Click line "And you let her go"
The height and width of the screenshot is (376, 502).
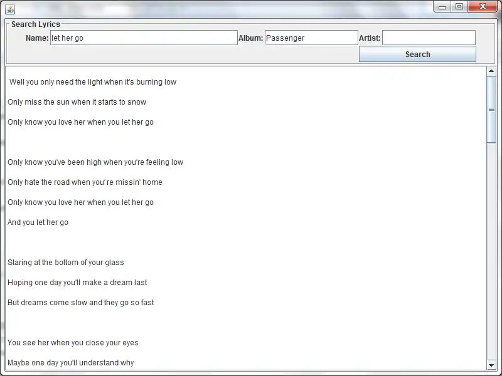[38, 222]
